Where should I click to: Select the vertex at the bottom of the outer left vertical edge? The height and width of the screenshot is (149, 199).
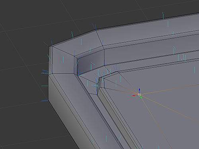48,100
